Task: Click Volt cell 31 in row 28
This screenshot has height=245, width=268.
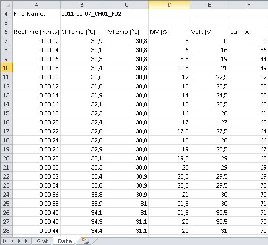Action: [x=210, y=231]
